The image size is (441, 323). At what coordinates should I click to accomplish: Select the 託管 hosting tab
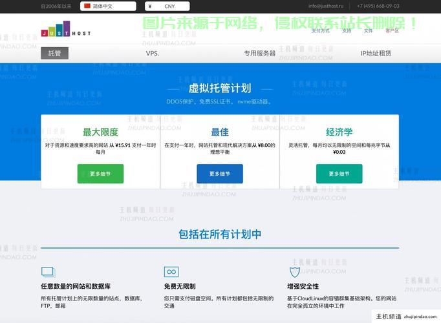coord(54,53)
